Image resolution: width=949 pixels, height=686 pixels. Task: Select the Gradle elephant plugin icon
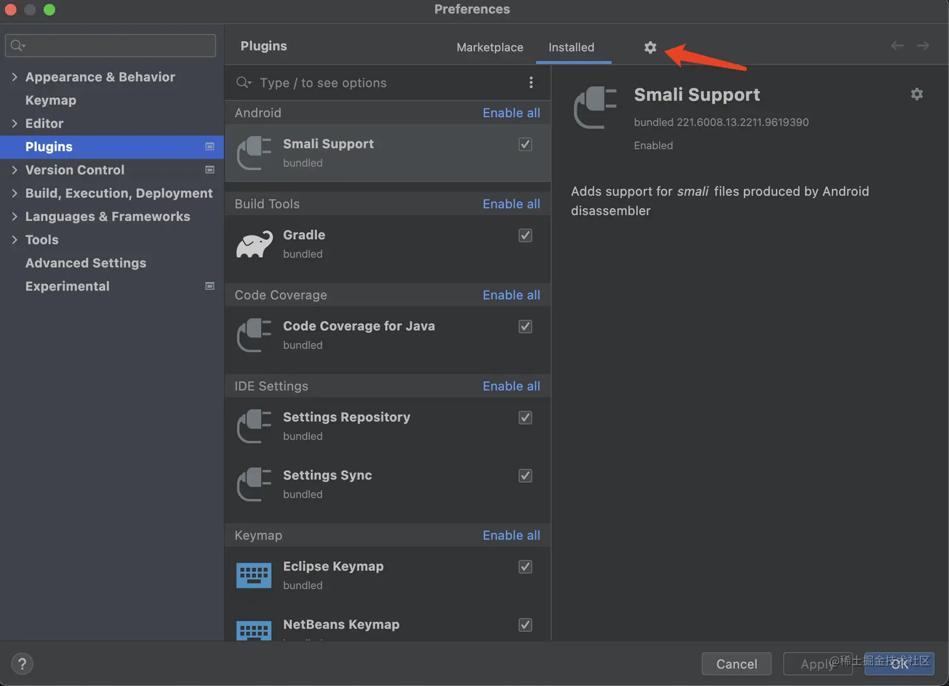pos(254,244)
